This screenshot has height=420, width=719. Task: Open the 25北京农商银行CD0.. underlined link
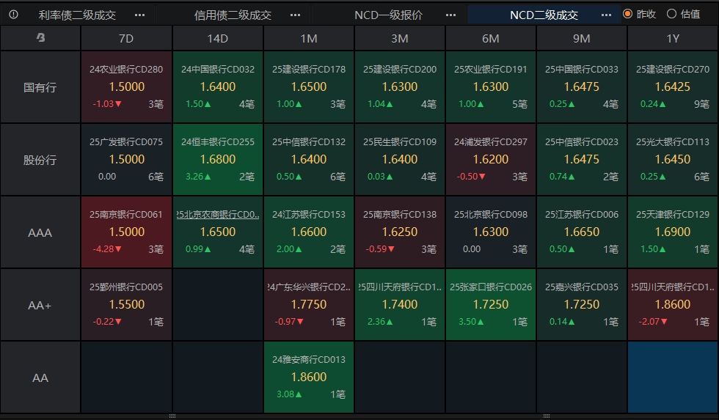[x=218, y=214]
